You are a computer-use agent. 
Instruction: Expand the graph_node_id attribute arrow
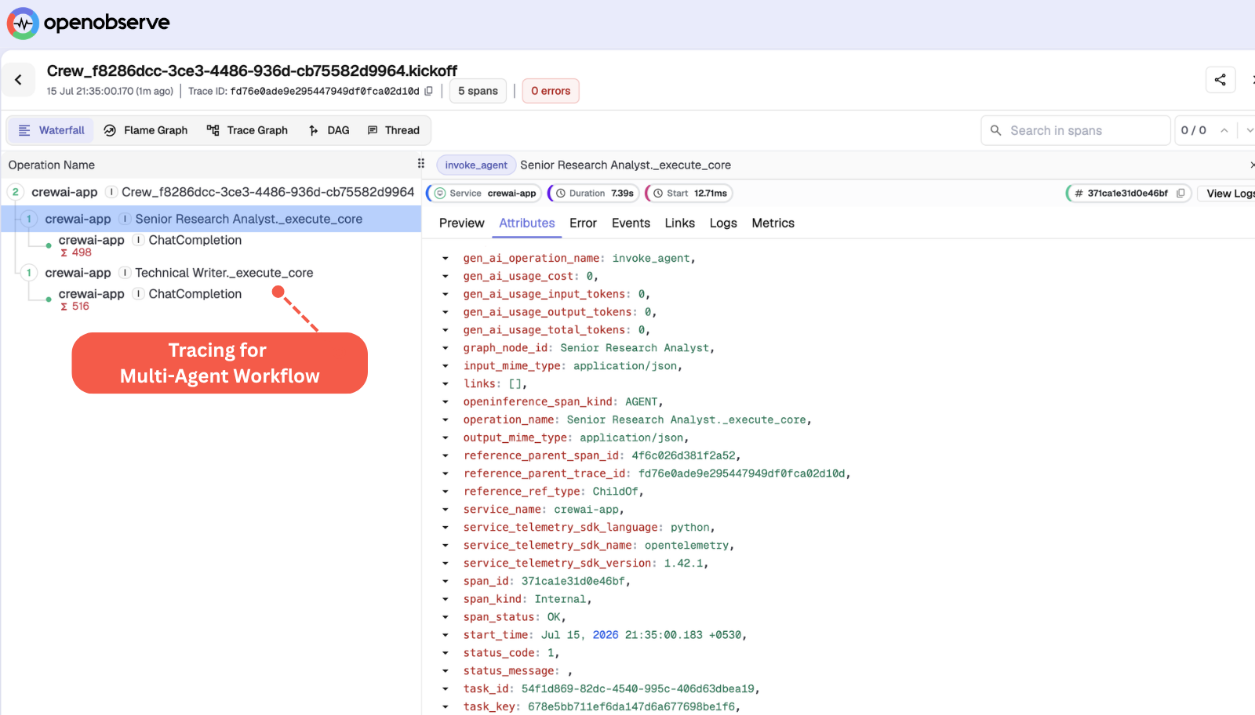point(446,348)
